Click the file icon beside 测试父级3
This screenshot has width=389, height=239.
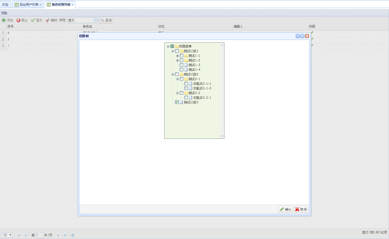181,102
